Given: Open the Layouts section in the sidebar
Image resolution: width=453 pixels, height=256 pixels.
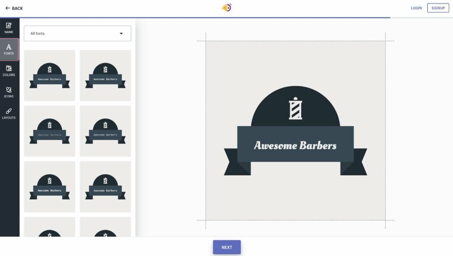Looking at the screenshot, I should pos(9,113).
